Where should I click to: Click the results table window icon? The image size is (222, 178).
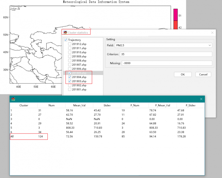coord(13,99)
